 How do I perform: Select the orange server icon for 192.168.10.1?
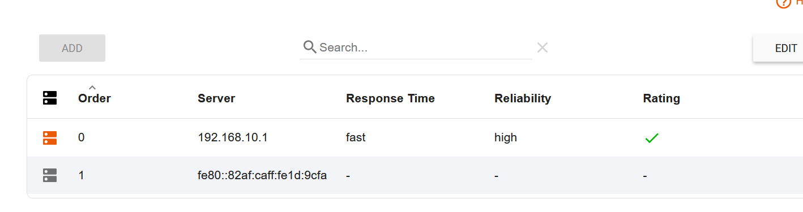pyautogui.click(x=50, y=137)
